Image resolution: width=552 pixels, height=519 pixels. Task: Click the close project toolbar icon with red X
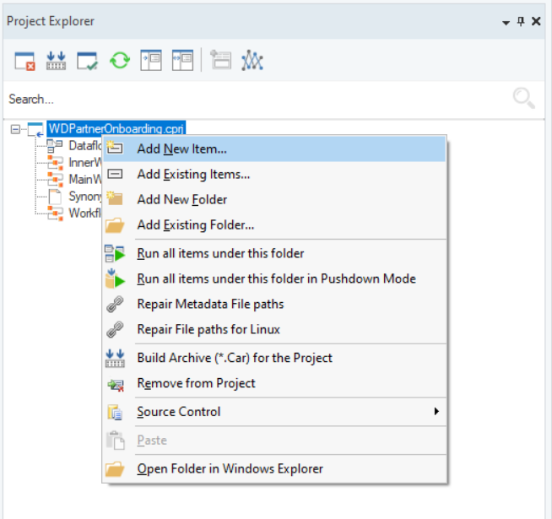tap(24, 61)
